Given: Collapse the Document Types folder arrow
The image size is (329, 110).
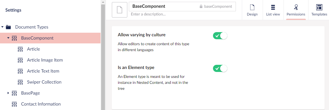Looking at the screenshot, I should click(2, 27).
